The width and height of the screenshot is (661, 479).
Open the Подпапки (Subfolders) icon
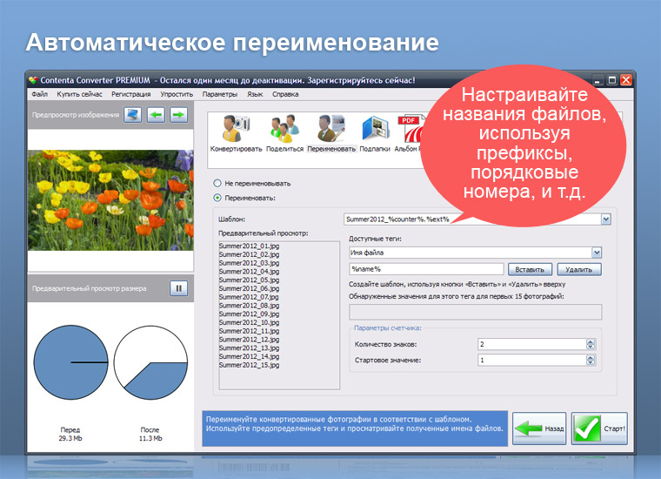click(375, 133)
